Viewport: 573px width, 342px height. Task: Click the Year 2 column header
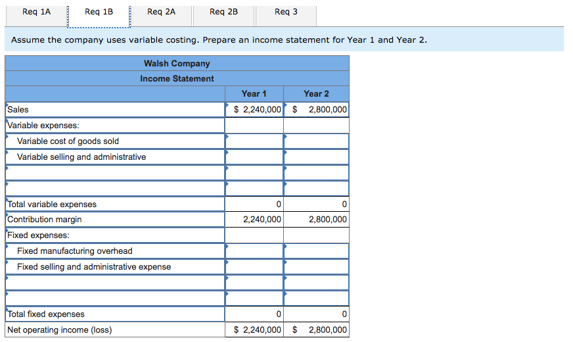point(316,94)
